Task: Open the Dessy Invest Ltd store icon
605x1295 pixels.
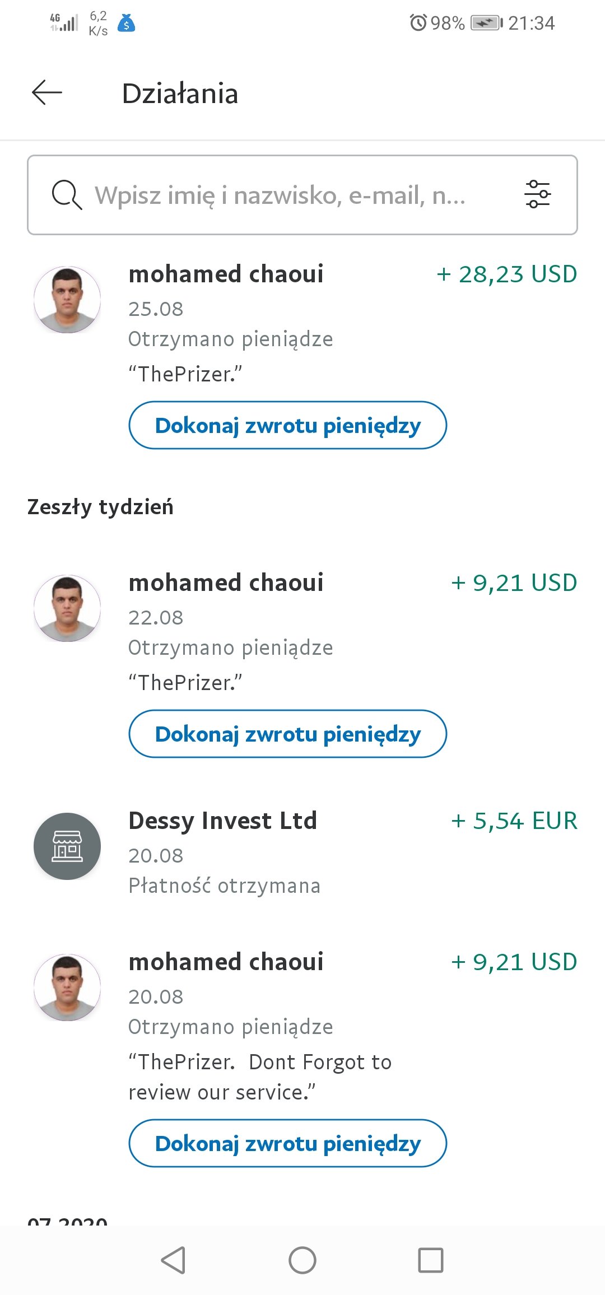Action: (x=67, y=846)
